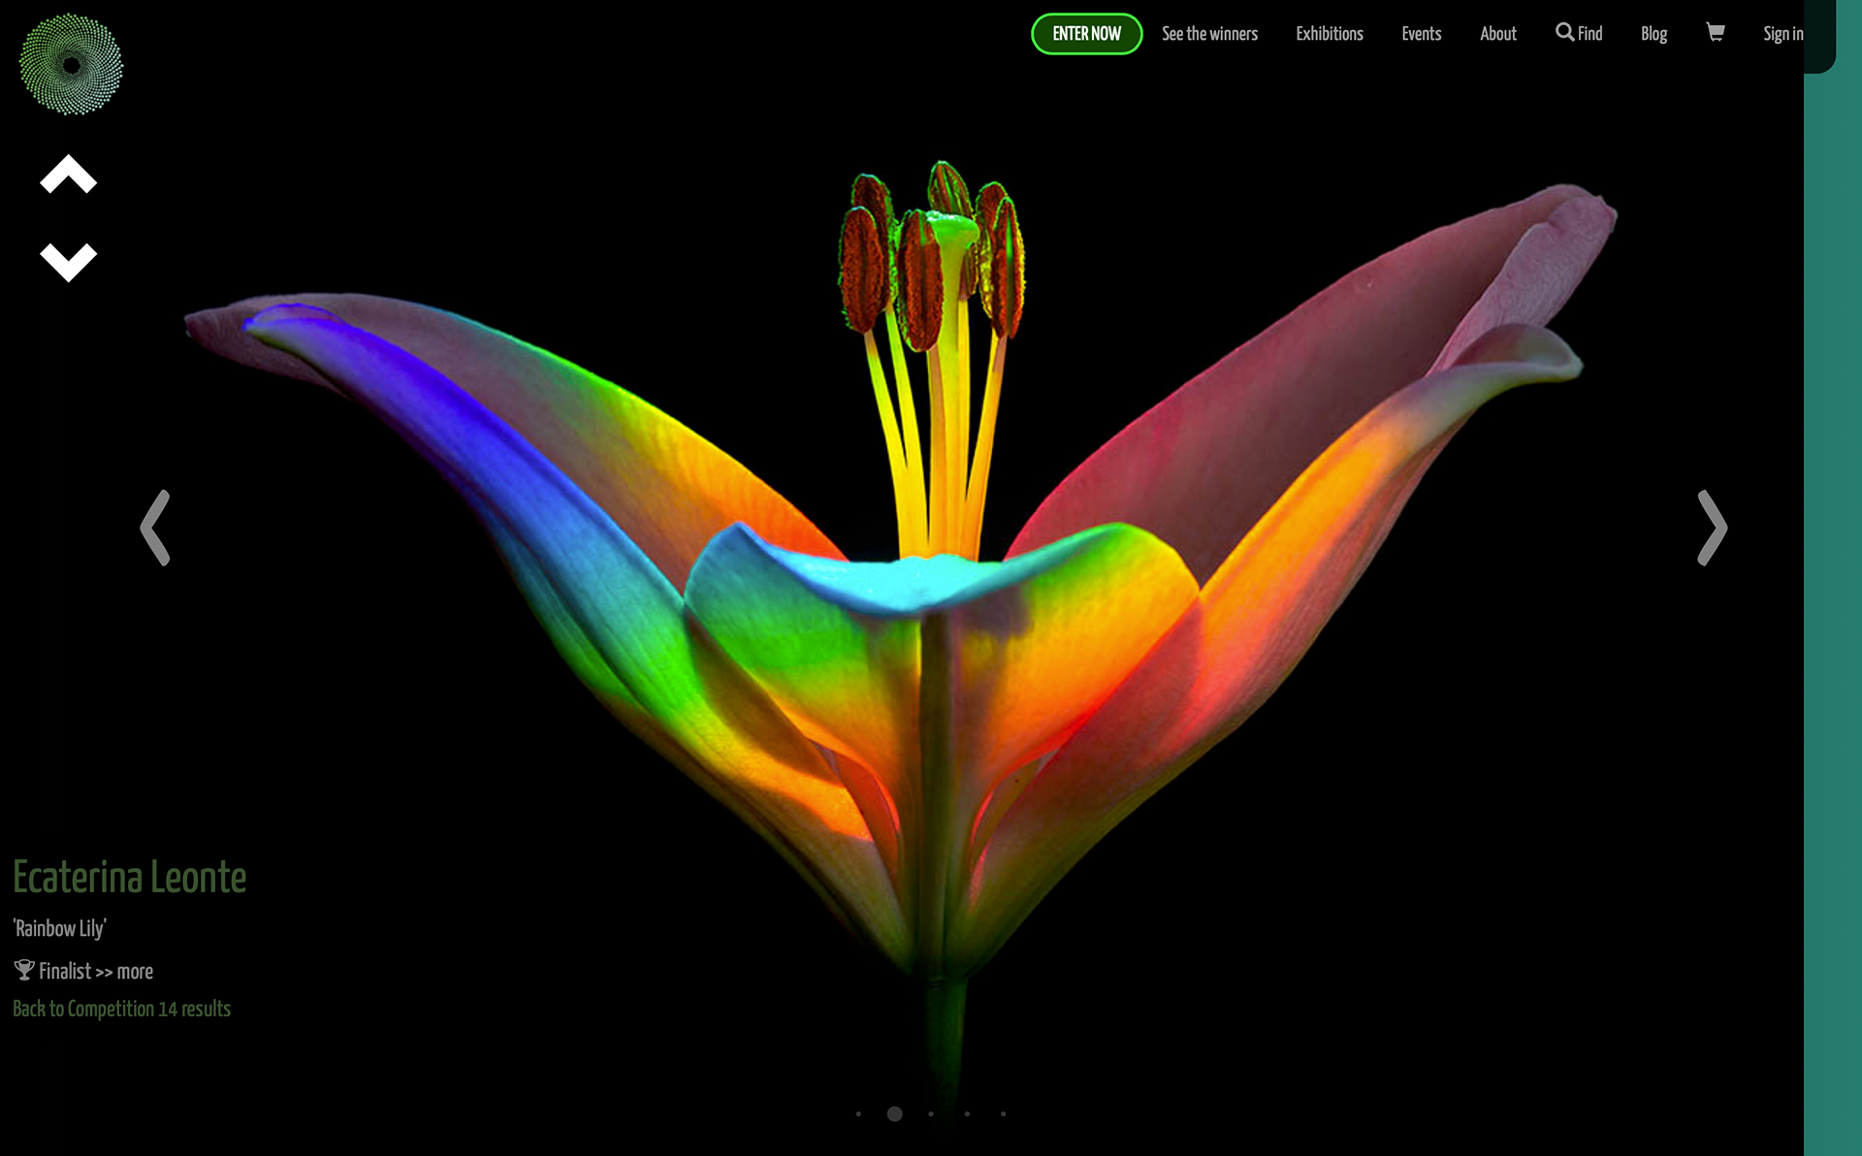Viewport: 1862px width, 1156px height.
Task: Select the fourth carousel dot
Action: click(x=967, y=1113)
